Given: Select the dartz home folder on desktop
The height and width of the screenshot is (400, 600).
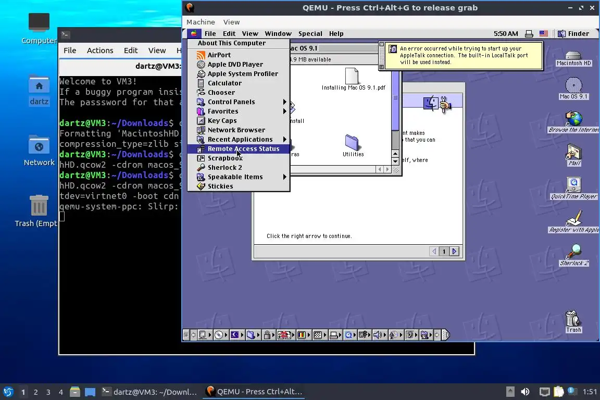Looking at the screenshot, I should click(x=39, y=90).
